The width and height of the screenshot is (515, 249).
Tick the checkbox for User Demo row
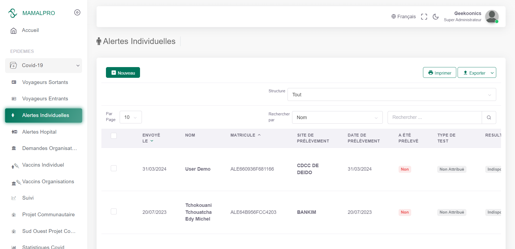(114, 168)
